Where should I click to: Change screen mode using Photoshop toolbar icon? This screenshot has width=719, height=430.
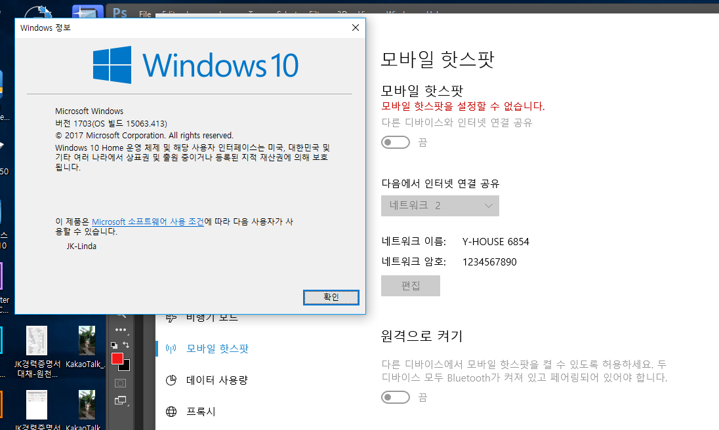120,401
